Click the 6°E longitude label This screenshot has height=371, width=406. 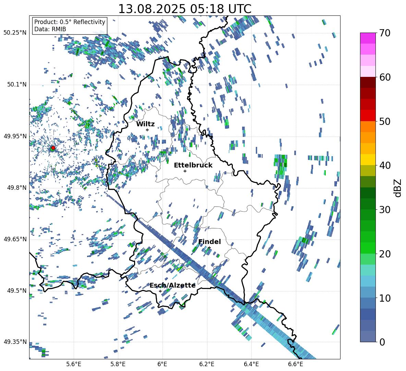click(162, 364)
